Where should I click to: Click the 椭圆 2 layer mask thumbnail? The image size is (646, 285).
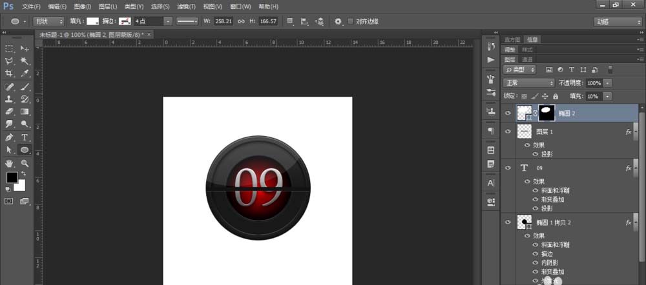[x=547, y=113]
